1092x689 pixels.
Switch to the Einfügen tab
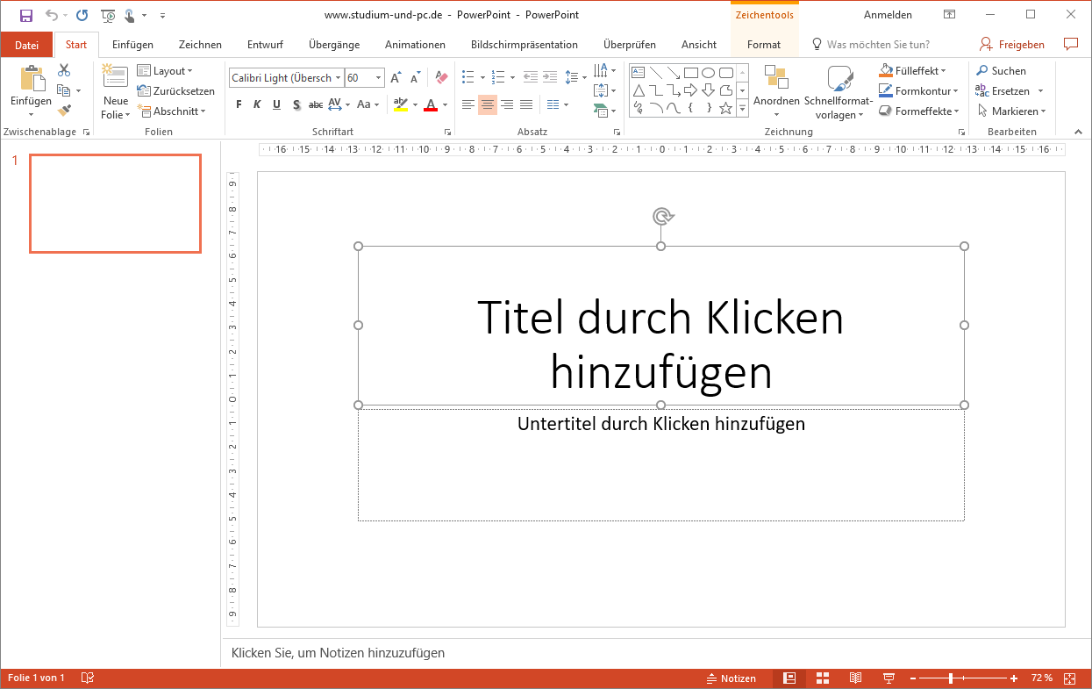point(133,45)
